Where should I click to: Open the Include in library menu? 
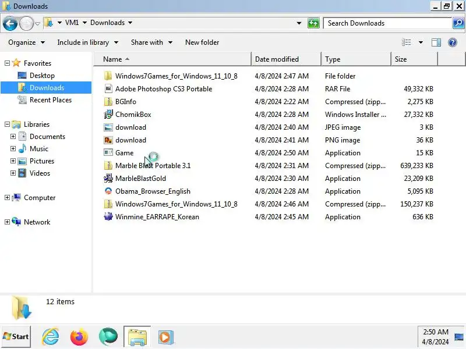pos(88,42)
